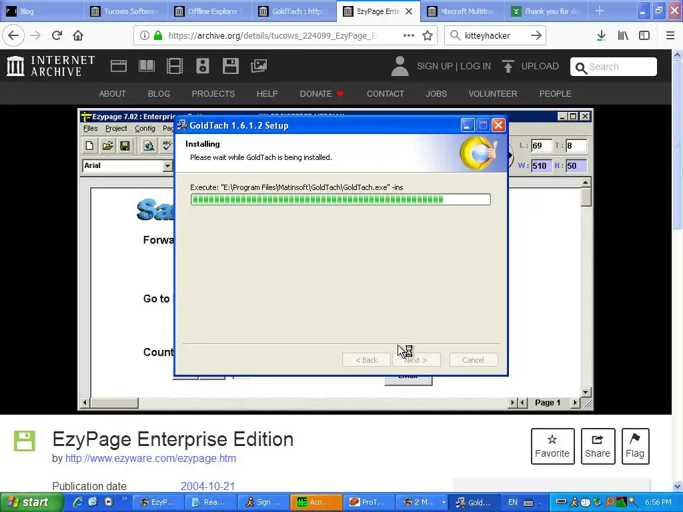Switch to the Offline Explorer tab
Viewport: 683px width, 512px height.
click(x=209, y=11)
